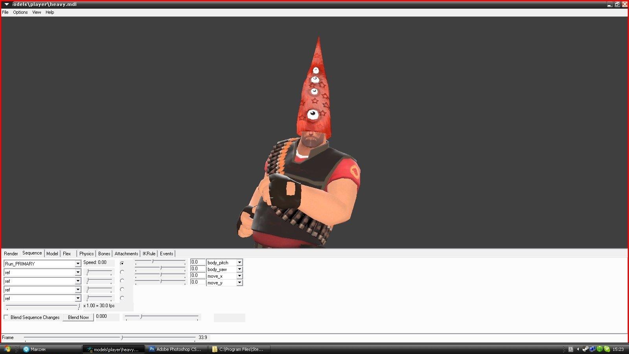Select the radio button beside the Speed slider
629x354 pixels.
122,263
